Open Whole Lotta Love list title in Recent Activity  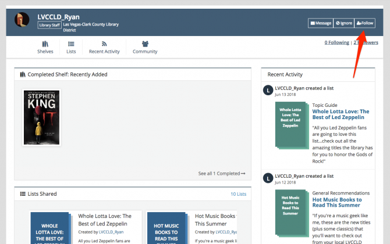pos(341,114)
